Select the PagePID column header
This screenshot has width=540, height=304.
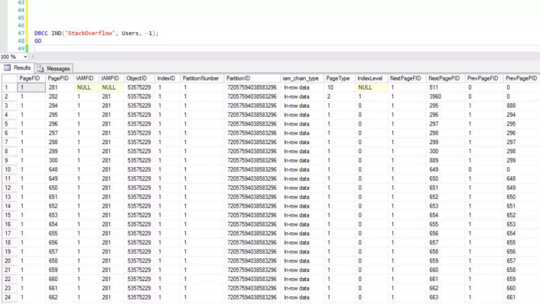tap(58, 78)
